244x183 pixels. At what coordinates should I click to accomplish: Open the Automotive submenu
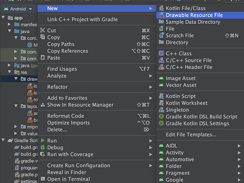point(200,159)
